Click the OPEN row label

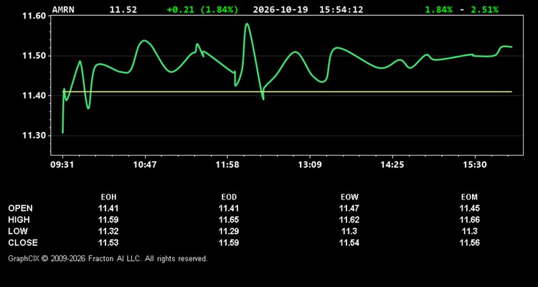click(21, 208)
